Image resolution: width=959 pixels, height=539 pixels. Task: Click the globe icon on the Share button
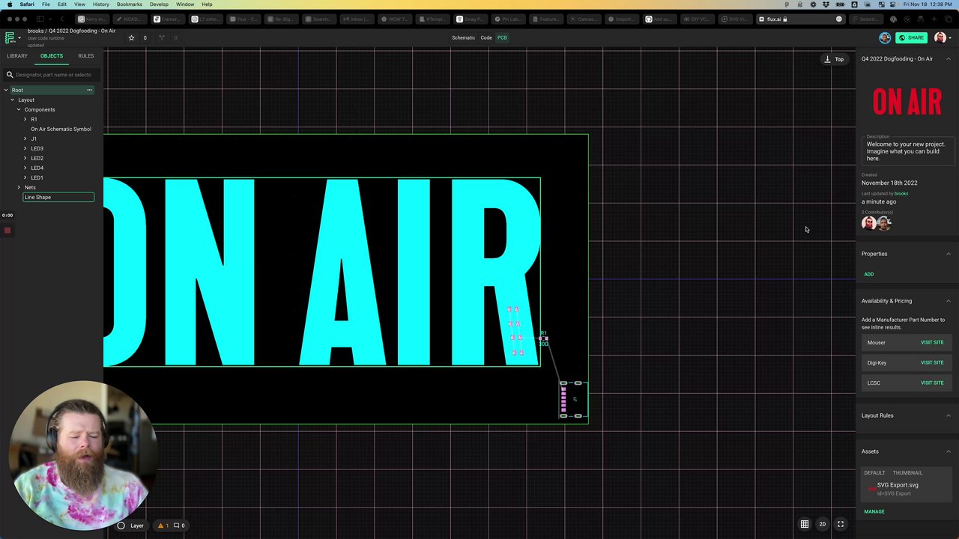tap(903, 37)
